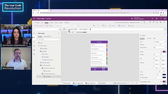Image resolution: width=168 pixels, height=94 pixels.
Task: Click help icon beside the share icon
Action: click(x=164, y=22)
